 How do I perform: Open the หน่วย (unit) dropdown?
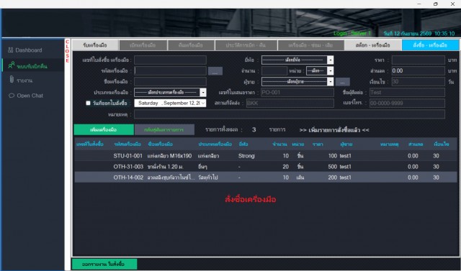tap(320, 70)
